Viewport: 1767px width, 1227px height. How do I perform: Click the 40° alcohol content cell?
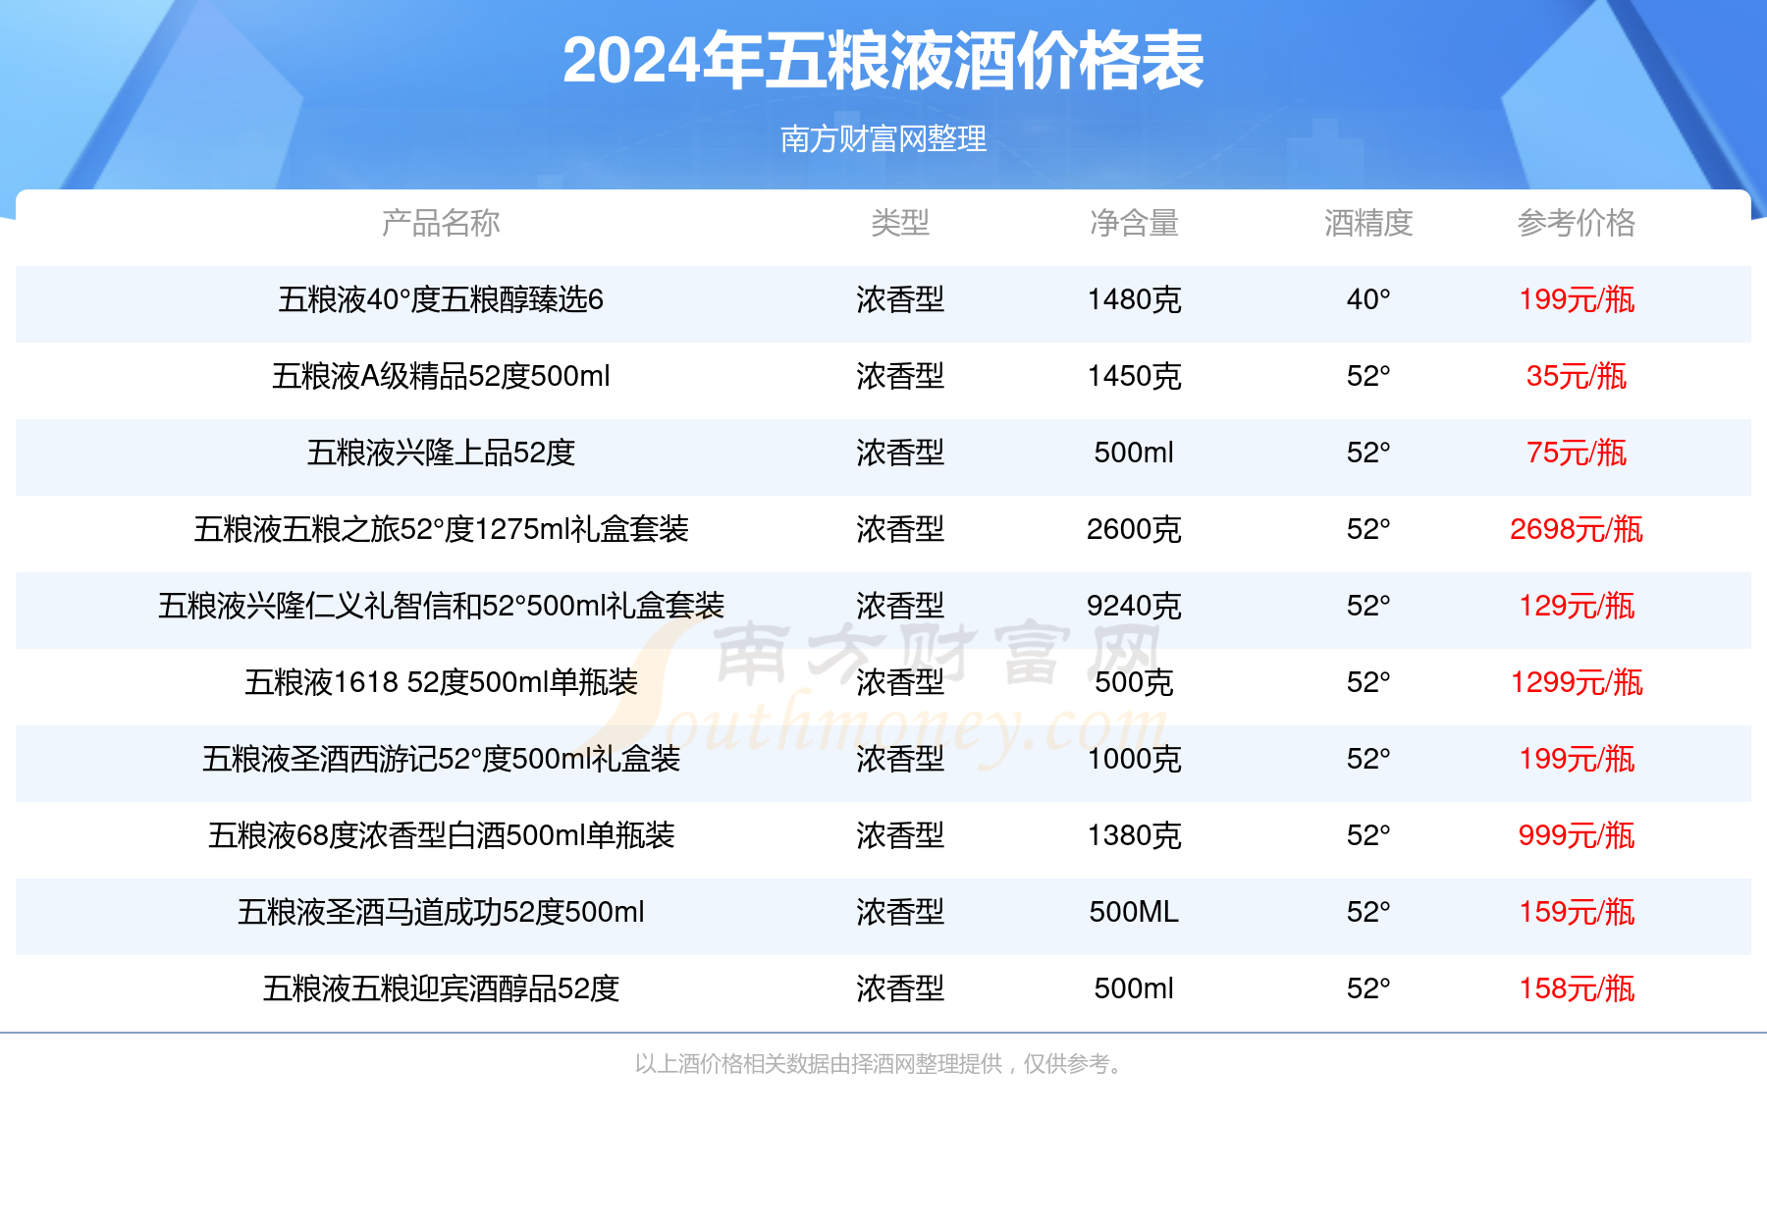click(x=1368, y=299)
